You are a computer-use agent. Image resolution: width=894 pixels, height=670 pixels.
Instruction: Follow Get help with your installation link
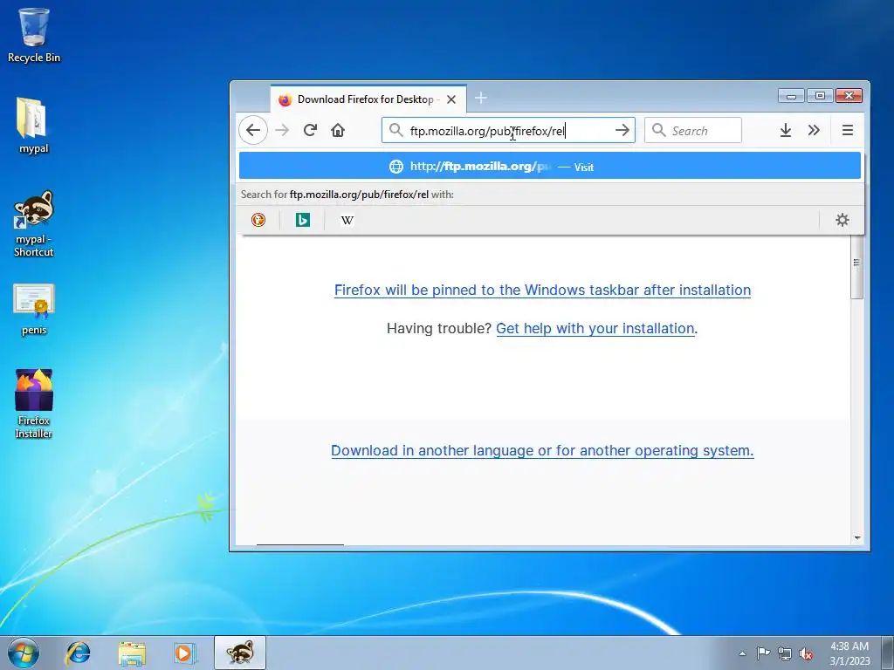pos(595,329)
